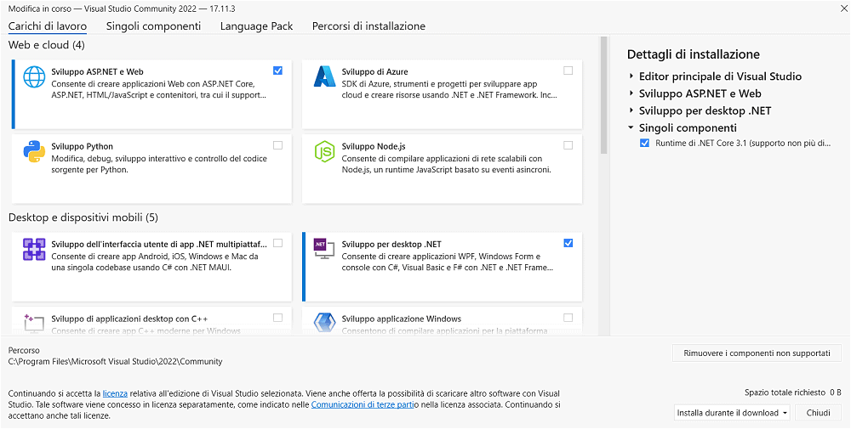The image size is (851, 429).
Task: Click the Community installation path text
Action: point(115,361)
